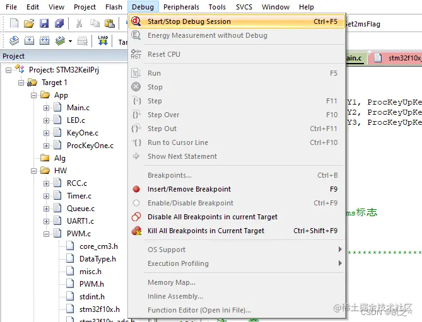Choose Disable All Breakpoints in current Target
This screenshot has height=322, width=422.
coord(237,217)
